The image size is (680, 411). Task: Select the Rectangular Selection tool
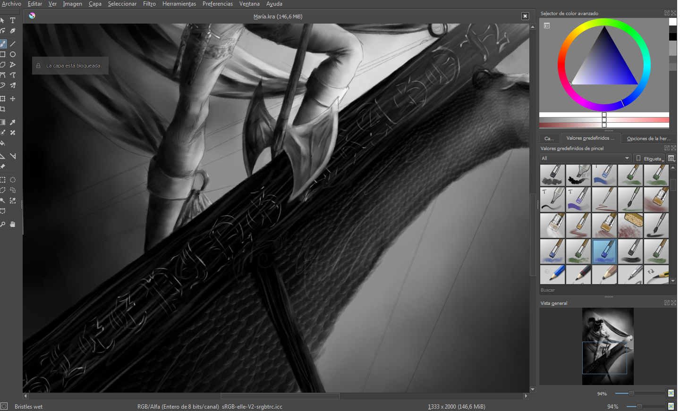2,180
